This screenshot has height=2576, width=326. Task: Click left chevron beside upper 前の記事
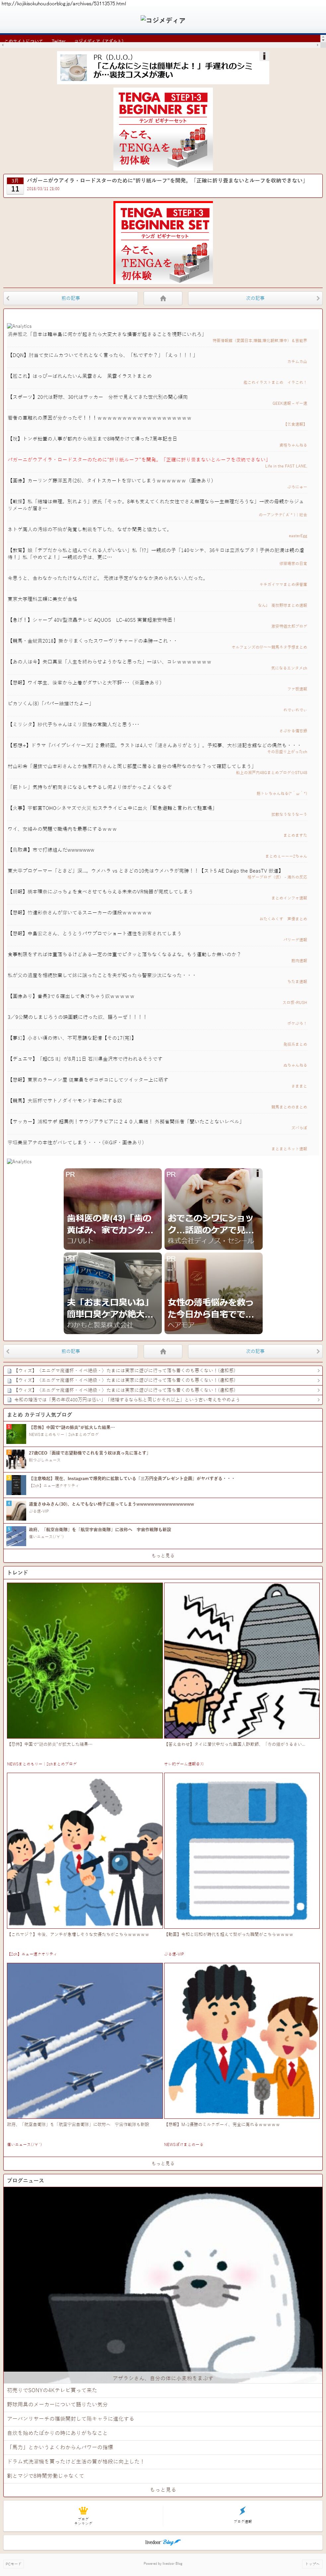[8, 298]
